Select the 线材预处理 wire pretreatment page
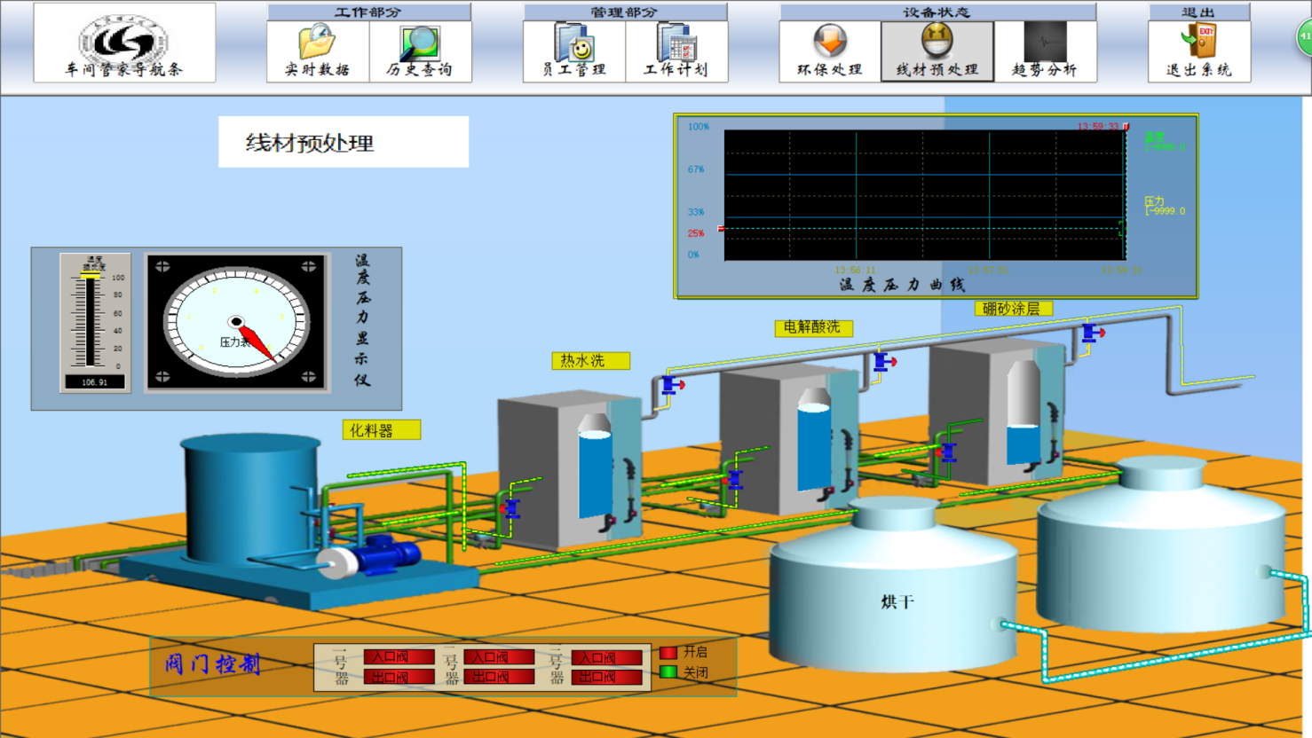Image resolution: width=1312 pixels, height=738 pixels. pyautogui.click(x=937, y=51)
